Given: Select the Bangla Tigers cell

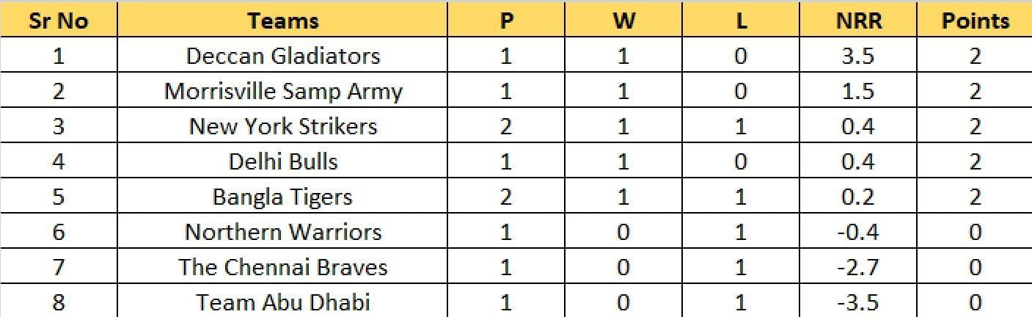Looking at the screenshot, I should pyautogui.click(x=282, y=197).
